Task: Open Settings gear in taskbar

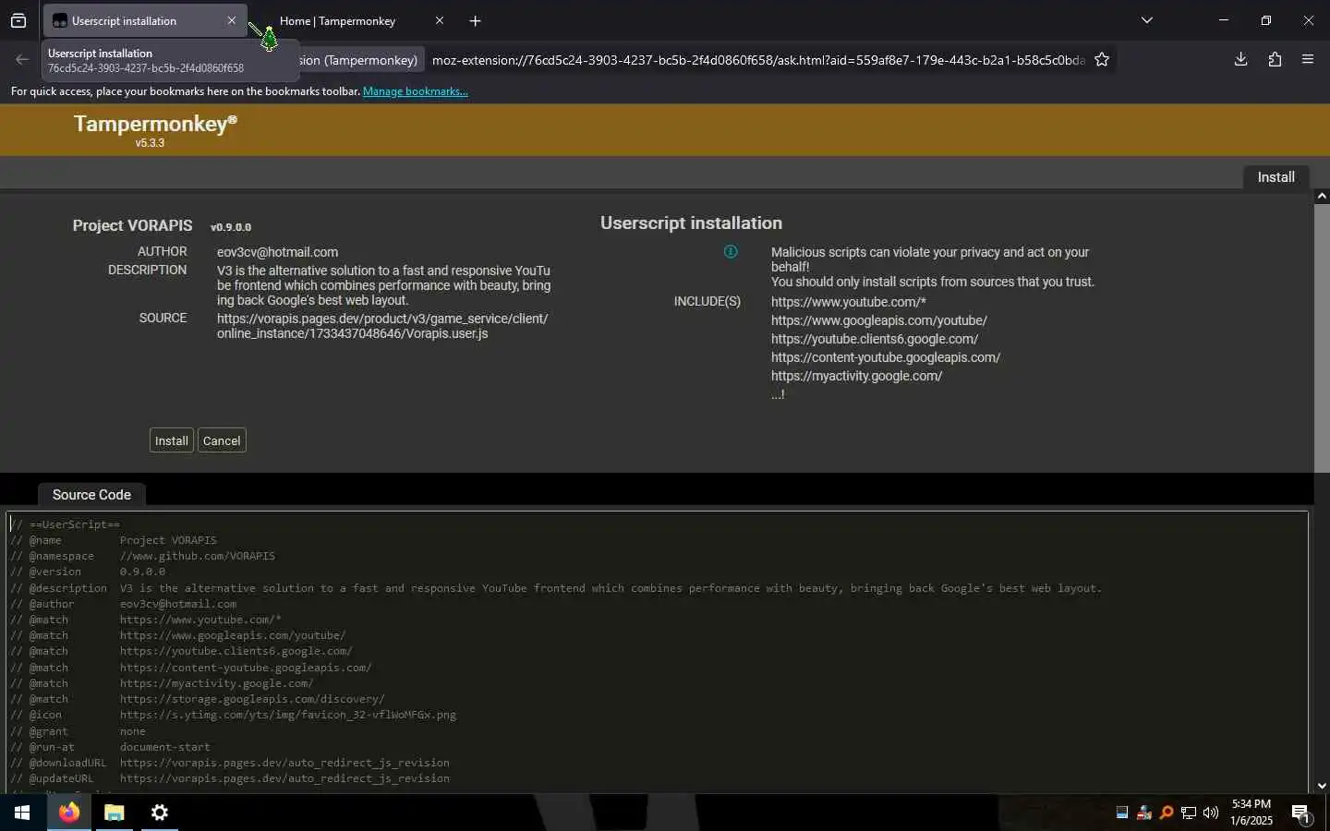Action: pyautogui.click(x=159, y=813)
